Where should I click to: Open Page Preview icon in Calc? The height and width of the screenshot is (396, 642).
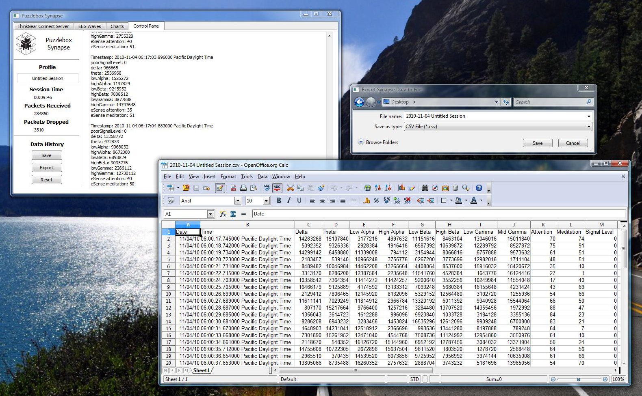point(254,188)
